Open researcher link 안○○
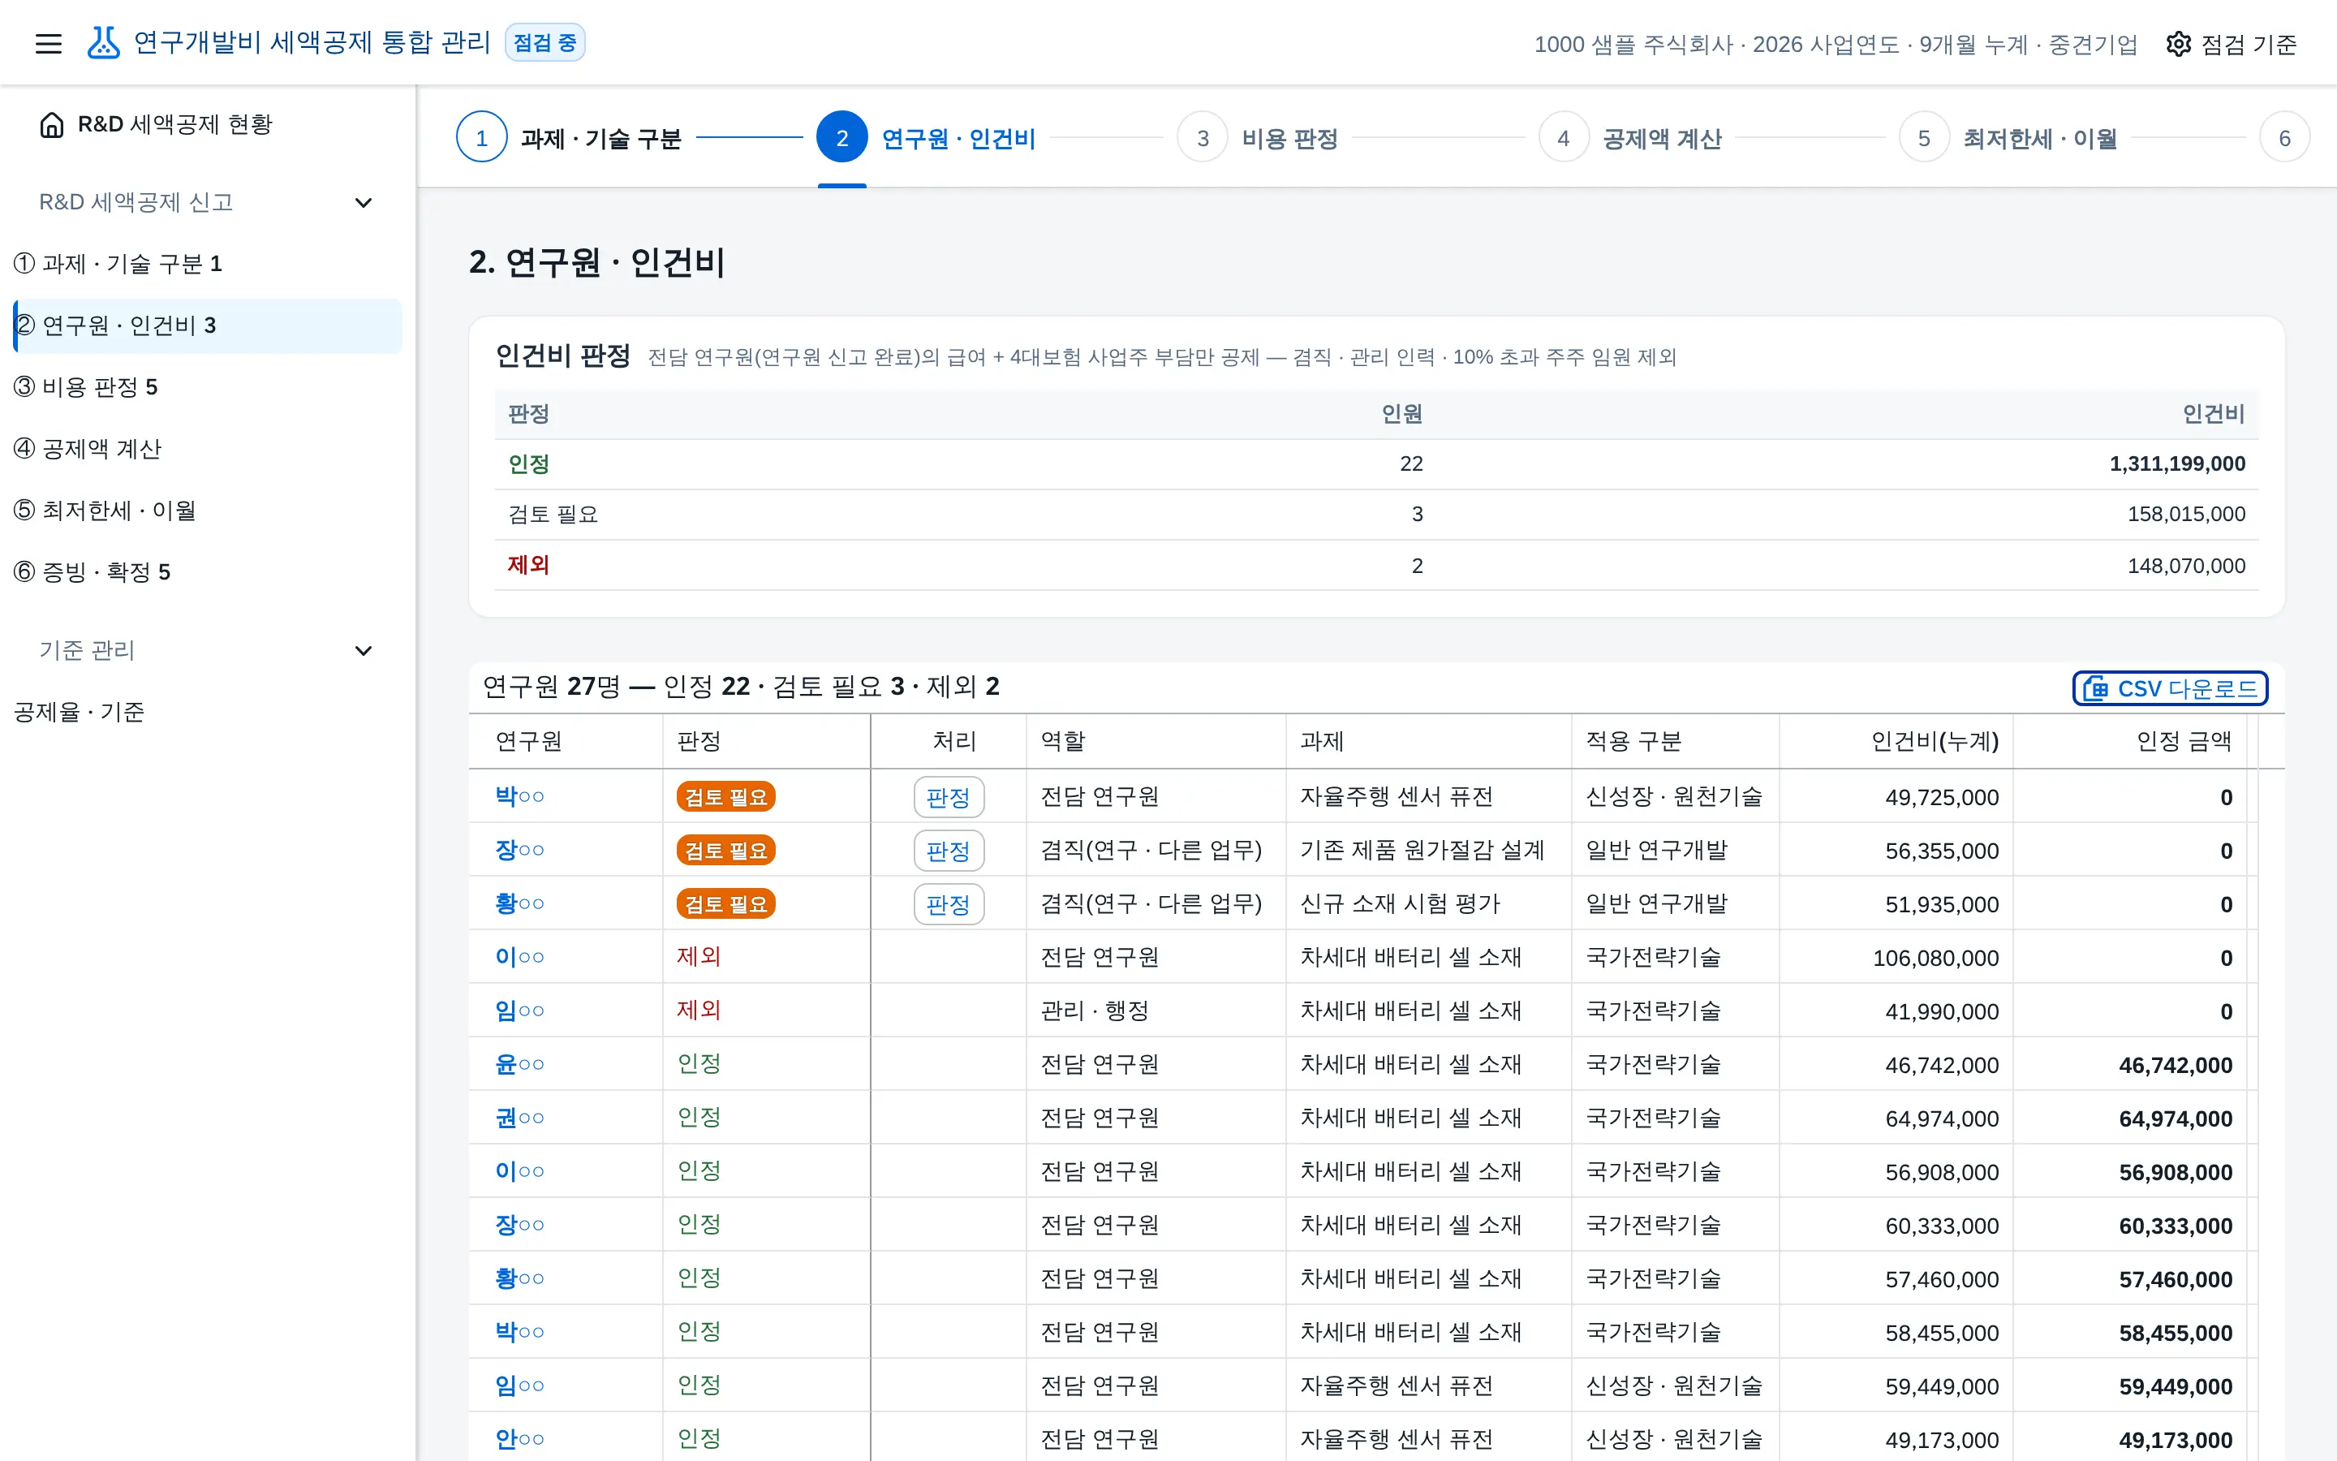Screen dimensions: 2337x1461 (519, 1439)
